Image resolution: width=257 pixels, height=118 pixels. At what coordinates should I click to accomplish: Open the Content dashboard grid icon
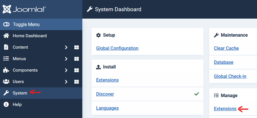77,47
